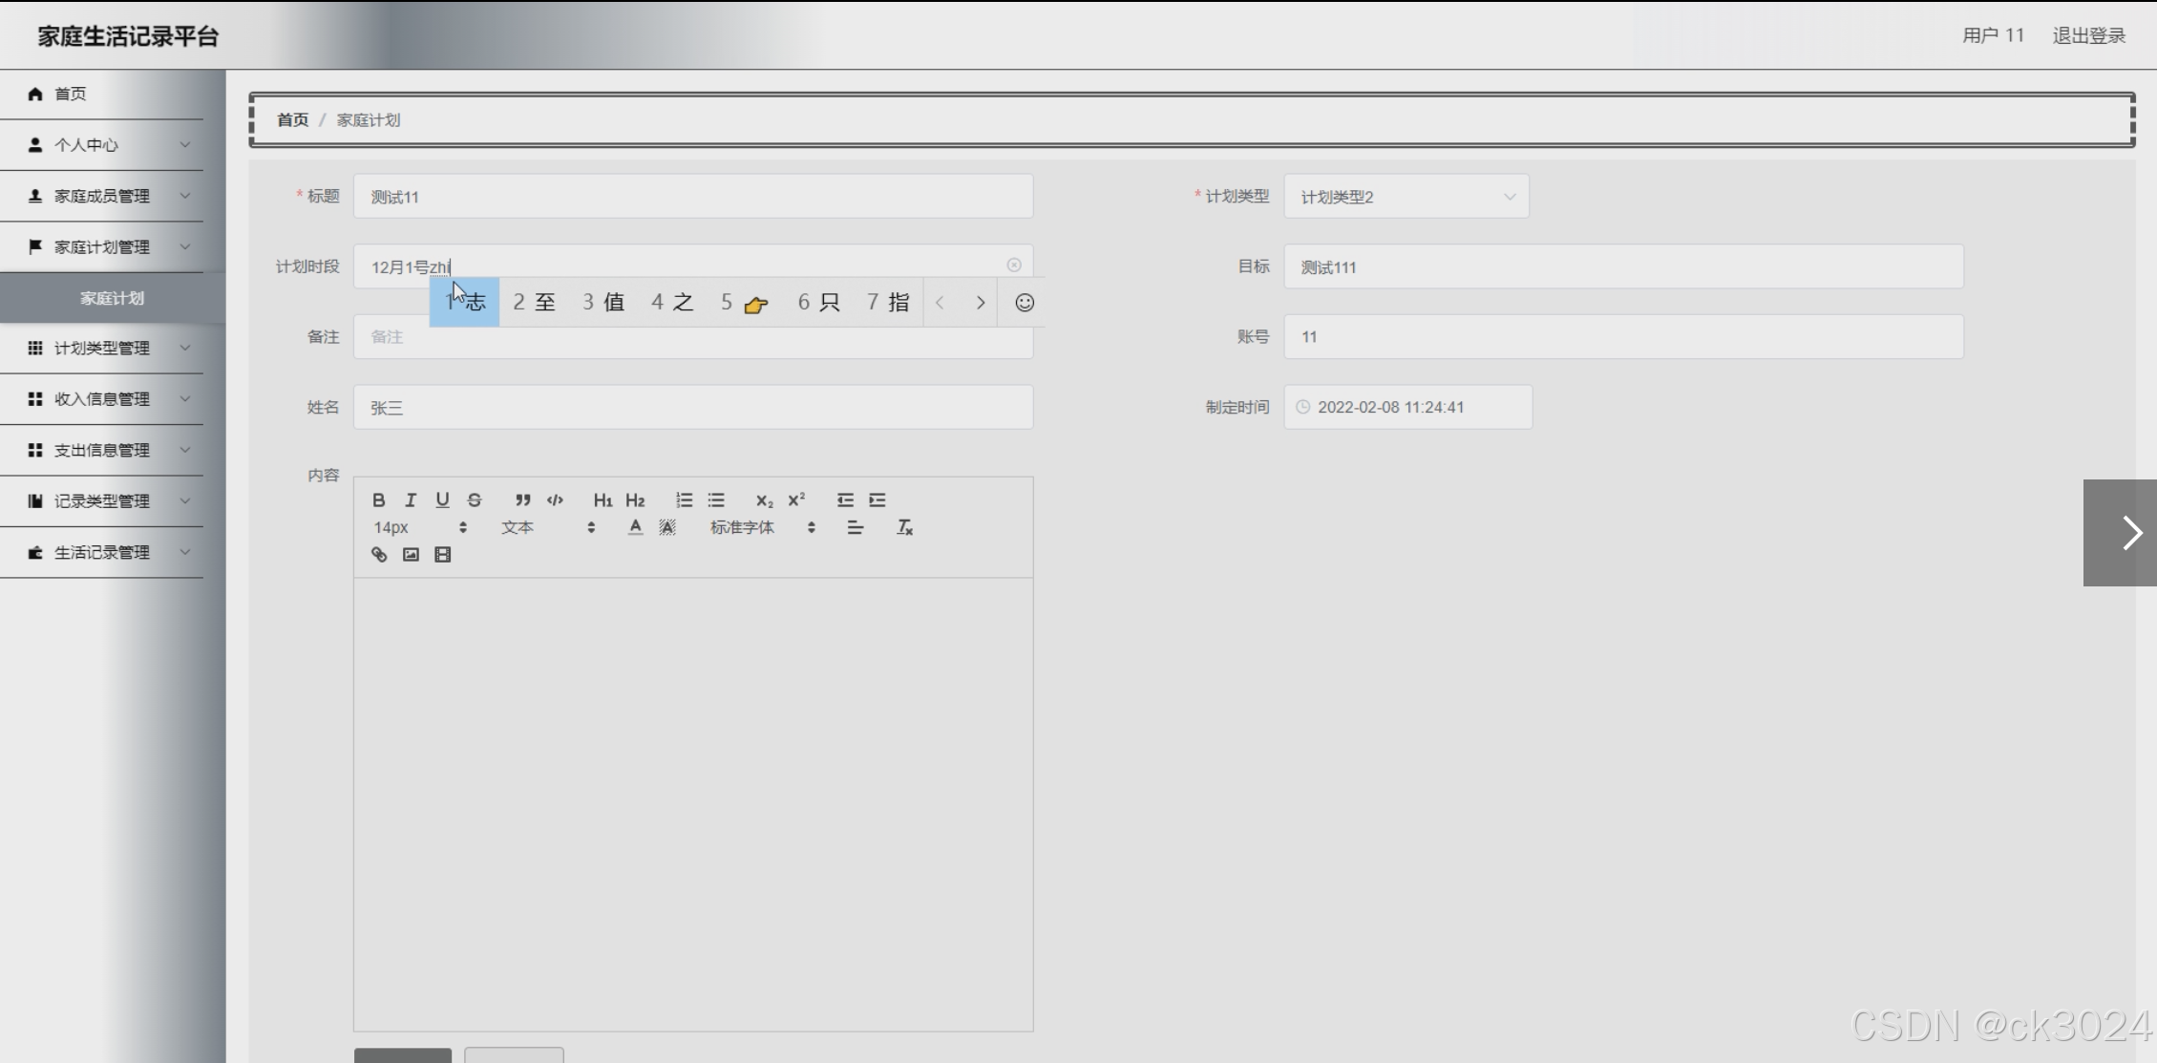
Task: Click the 家庭生活记录平台 title
Action: [129, 36]
